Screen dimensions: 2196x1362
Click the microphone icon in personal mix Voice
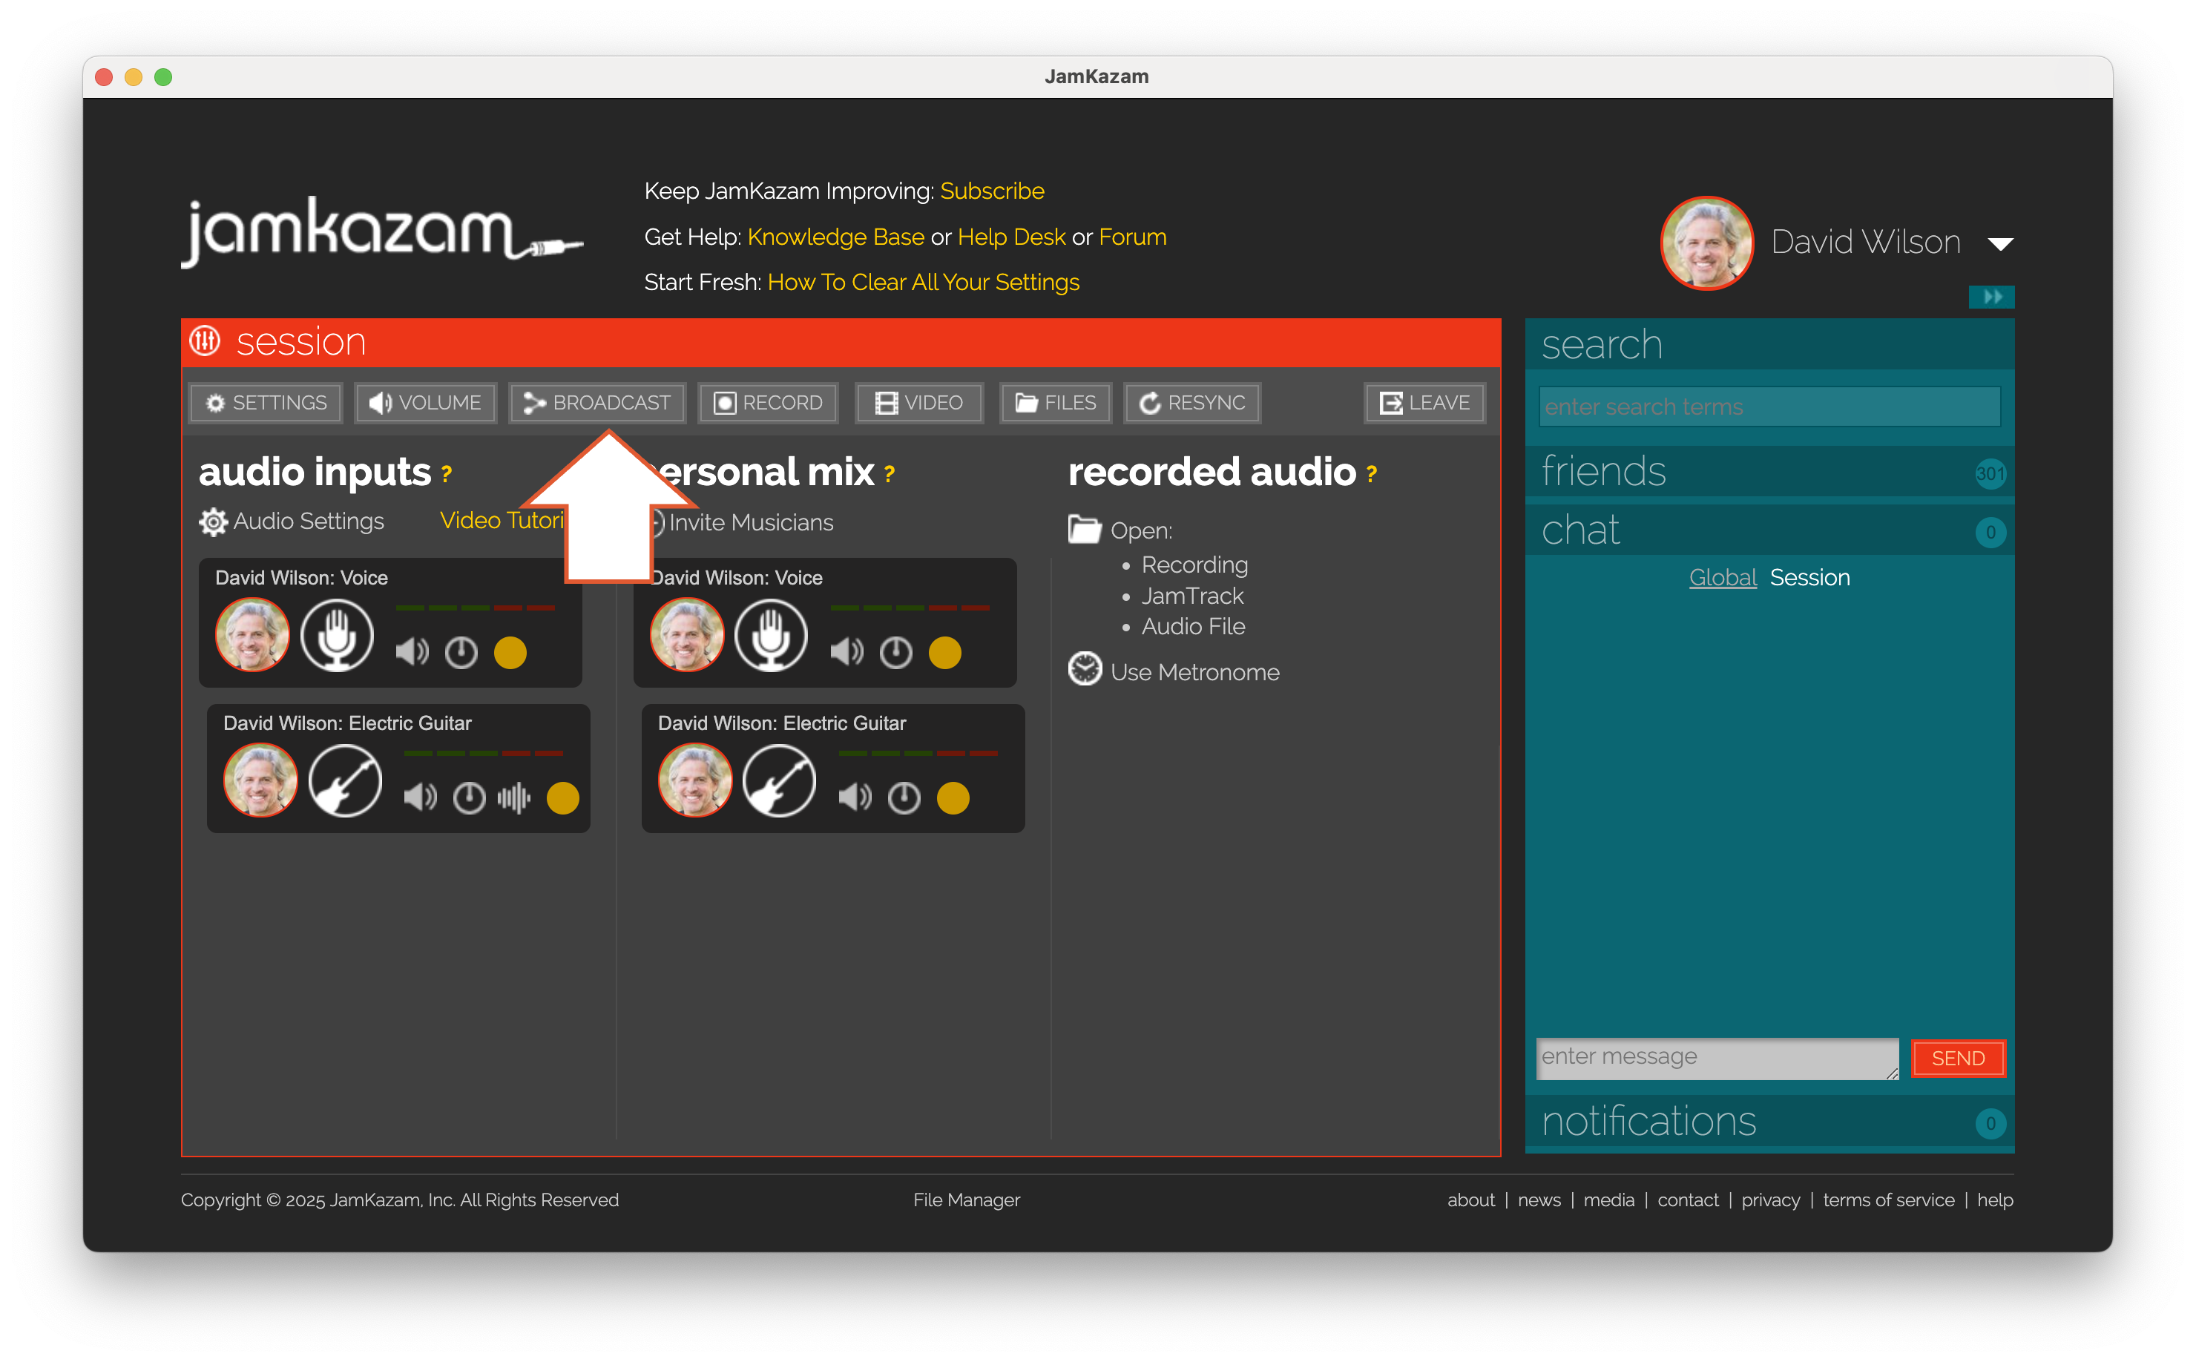pos(771,636)
